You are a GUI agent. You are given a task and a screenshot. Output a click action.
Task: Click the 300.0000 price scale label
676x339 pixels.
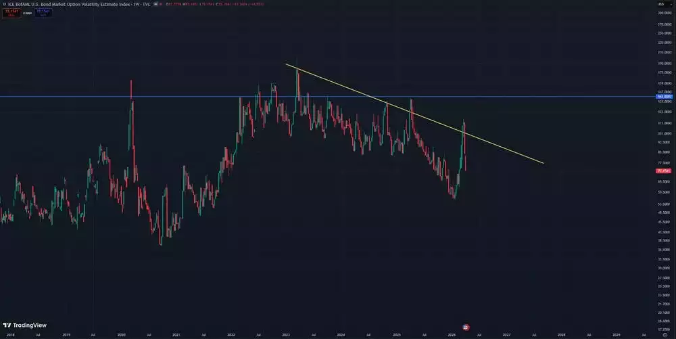[665, 13]
